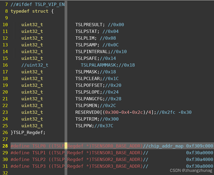Place cursor on TSLPSLOPE member
214x175 pixels.
click(87, 92)
